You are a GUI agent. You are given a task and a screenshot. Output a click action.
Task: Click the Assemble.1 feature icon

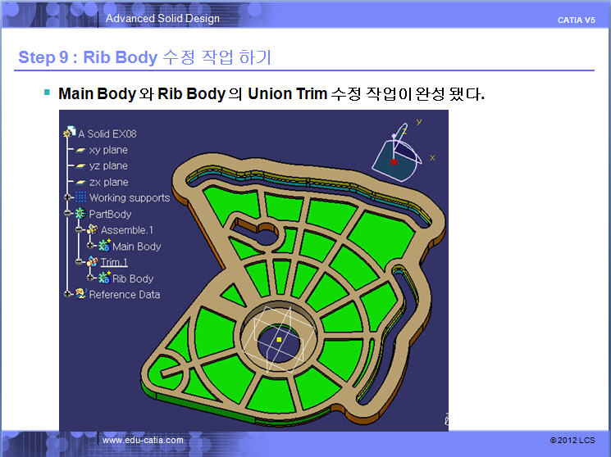(x=92, y=230)
